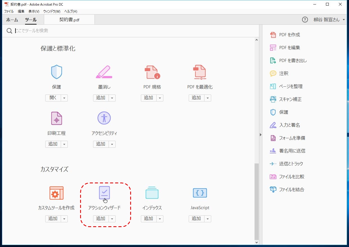Select the インデックス tool icon
Image resolution: width=349 pixels, height=247 pixels.
click(152, 193)
